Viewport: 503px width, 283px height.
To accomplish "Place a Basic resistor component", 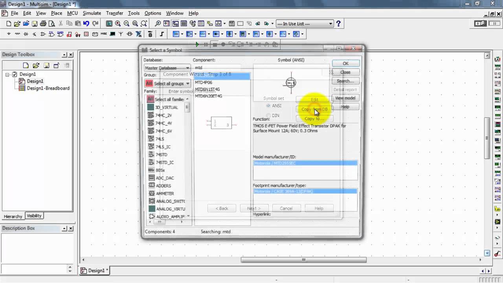I will click(17, 34).
